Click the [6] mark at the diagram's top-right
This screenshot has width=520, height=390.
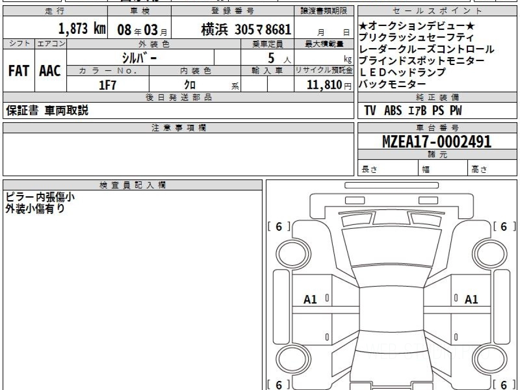click(x=504, y=226)
